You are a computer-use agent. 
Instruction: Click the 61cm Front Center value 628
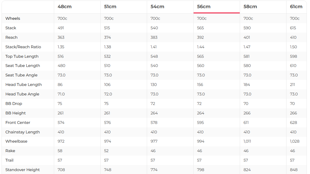click(x=293, y=123)
